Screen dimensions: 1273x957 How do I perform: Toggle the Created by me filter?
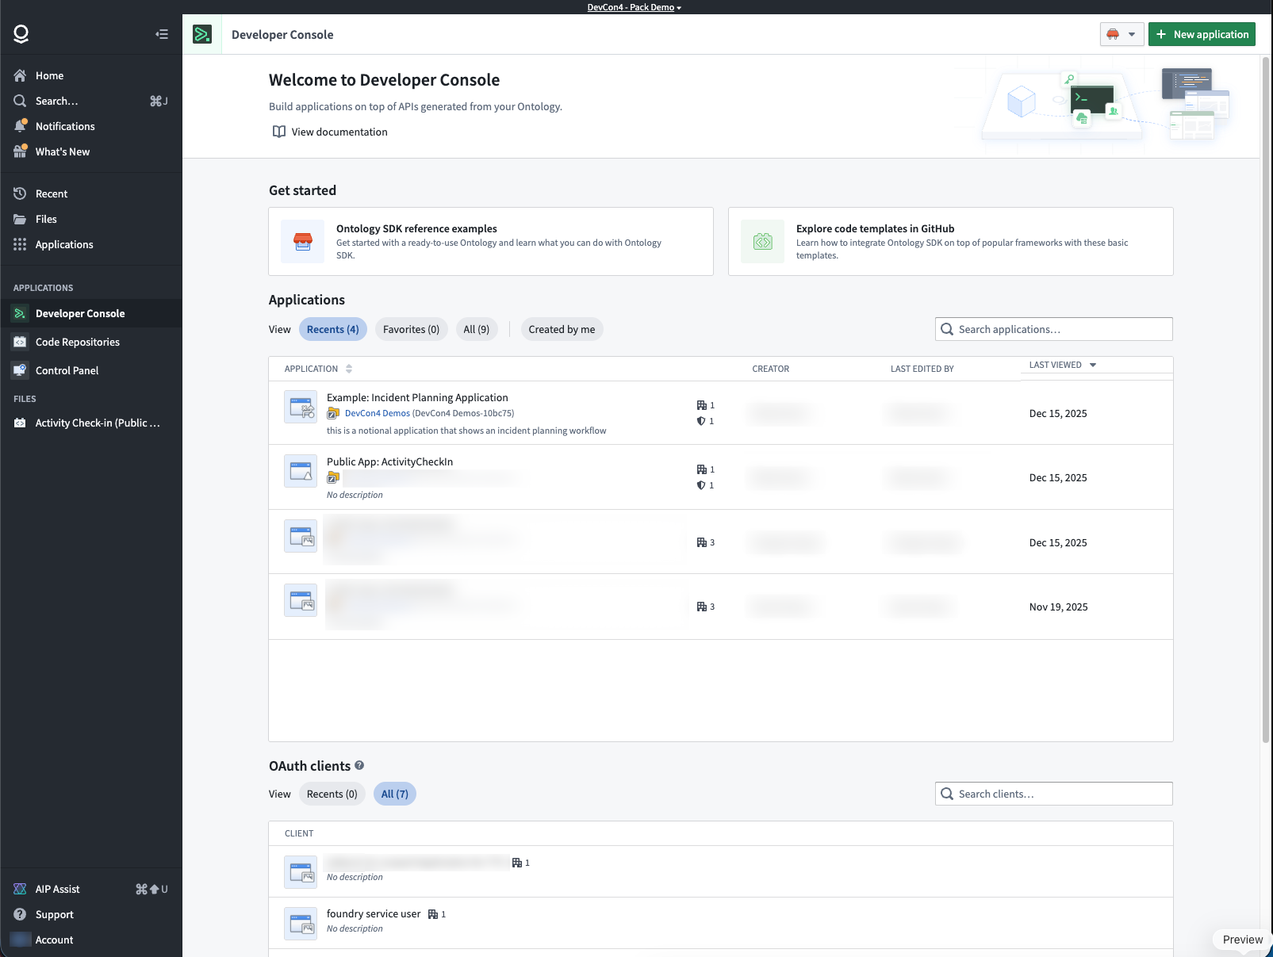[562, 329]
